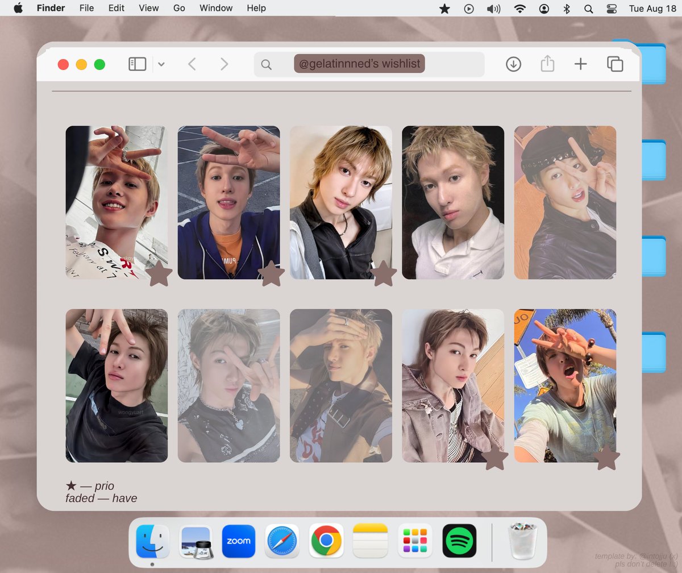This screenshot has width=682, height=573.
Task: Click the Tue Aug 18 date
Action: [x=652, y=9]
